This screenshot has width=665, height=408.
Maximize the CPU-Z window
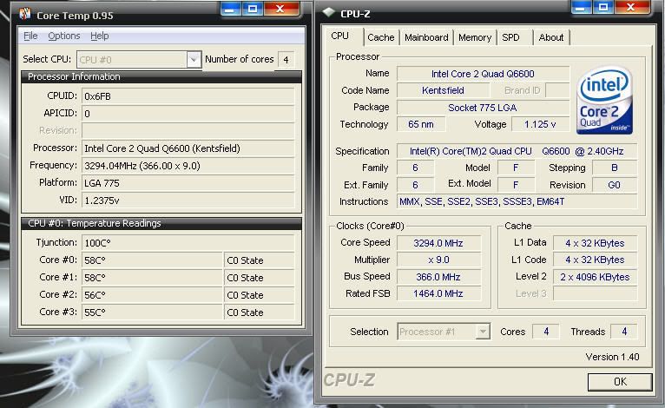coord(603,7)
